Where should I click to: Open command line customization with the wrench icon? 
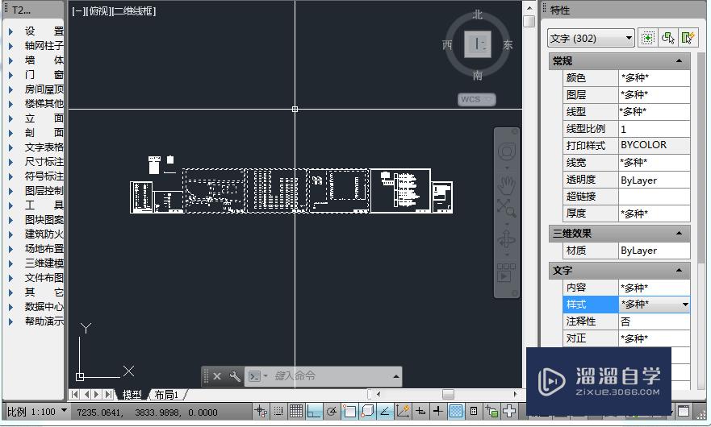pyautogui.click(x=234, y=376)
